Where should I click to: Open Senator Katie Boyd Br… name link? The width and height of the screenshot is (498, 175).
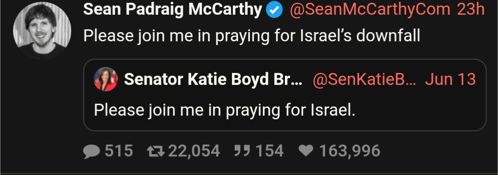[x=213, y=79]
